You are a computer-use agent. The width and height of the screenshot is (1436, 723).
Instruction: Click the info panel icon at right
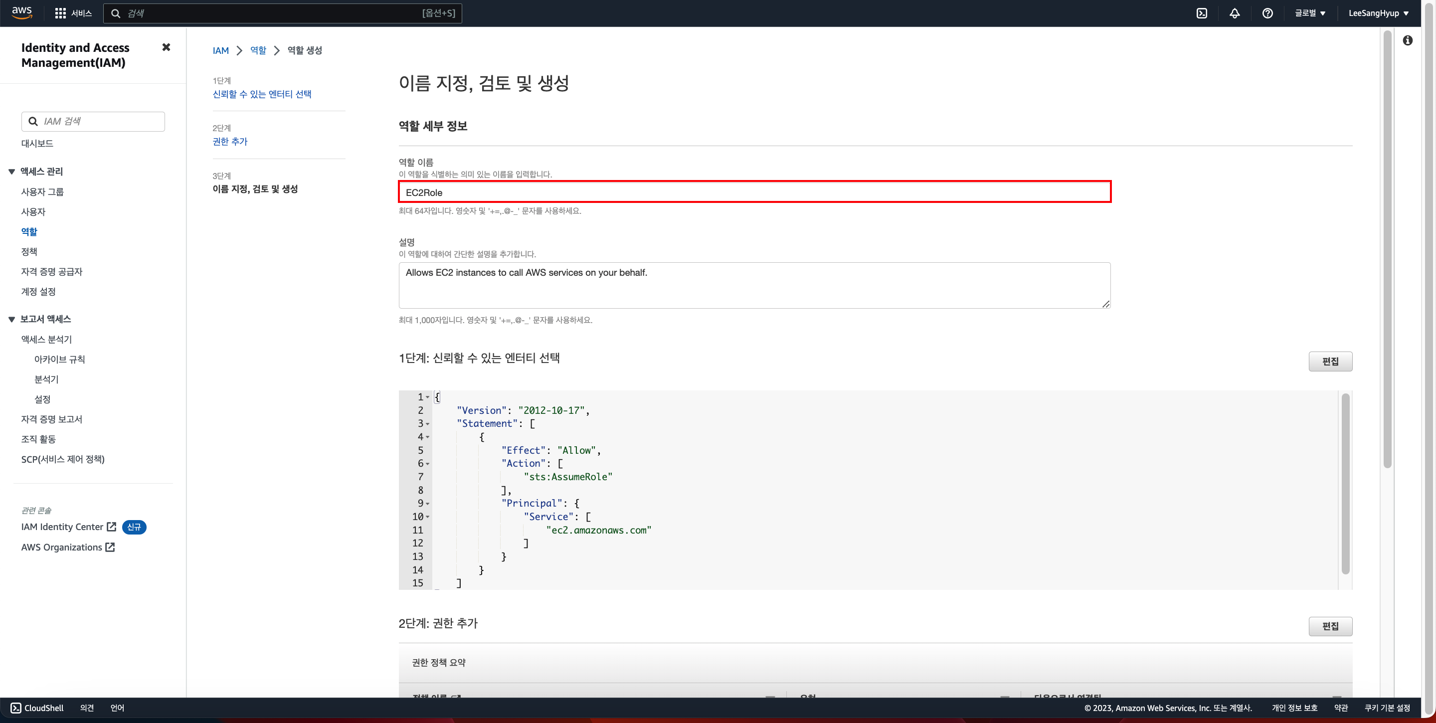pyautogui.click(x=1408, y=40)
